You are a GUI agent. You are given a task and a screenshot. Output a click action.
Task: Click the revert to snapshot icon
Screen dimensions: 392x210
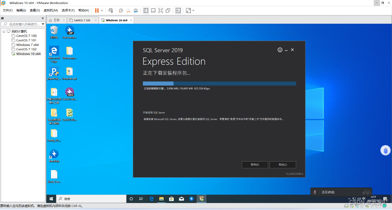[128, 10]
